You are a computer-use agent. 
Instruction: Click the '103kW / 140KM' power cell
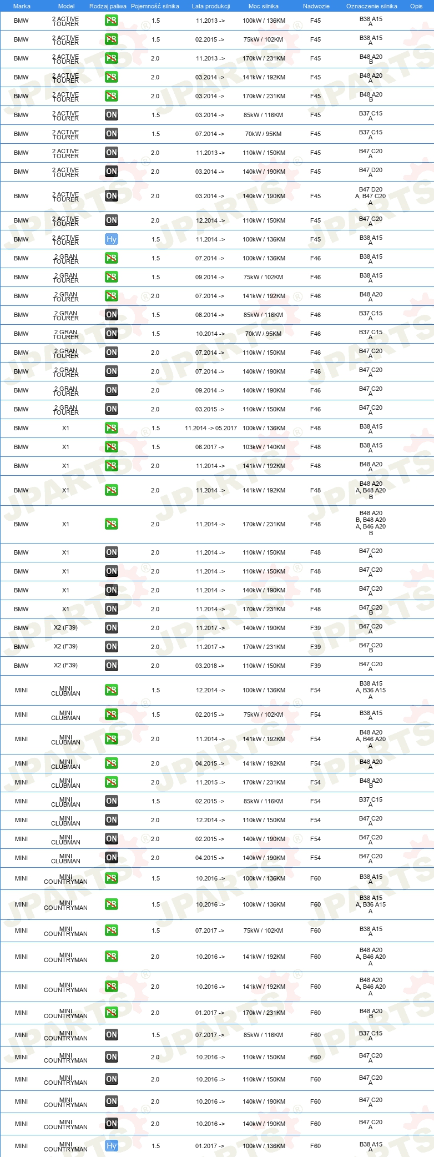(x=264, y=447)
